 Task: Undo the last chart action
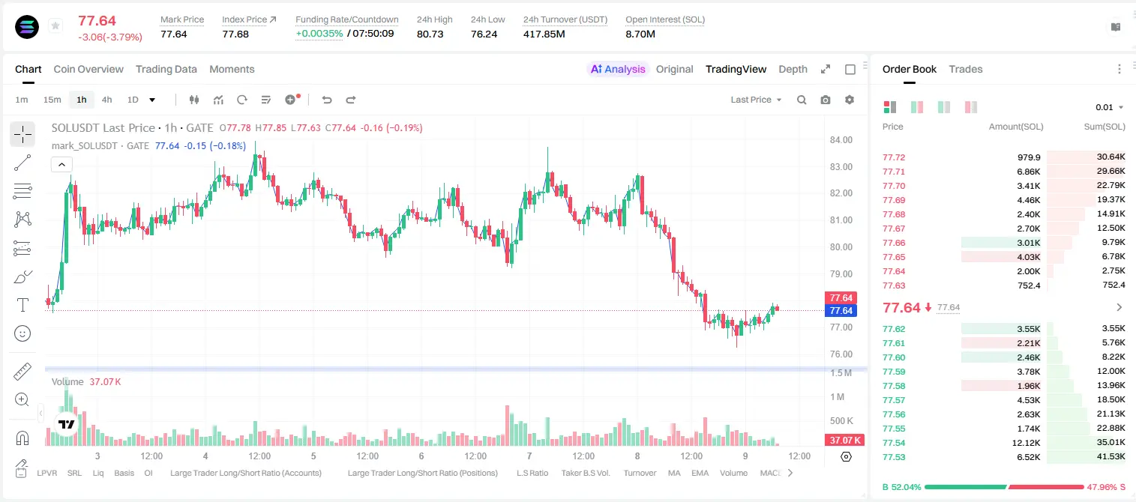pos(326,100)
